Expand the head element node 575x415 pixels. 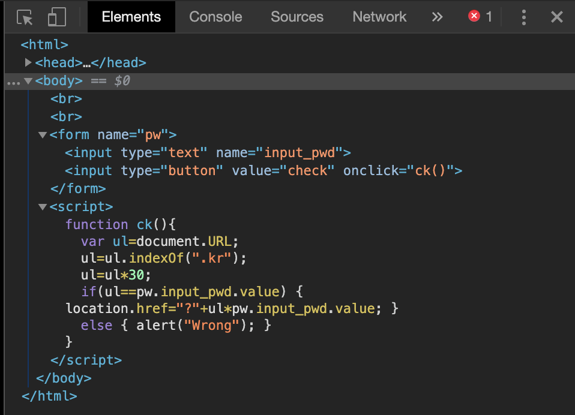[28, 62]
